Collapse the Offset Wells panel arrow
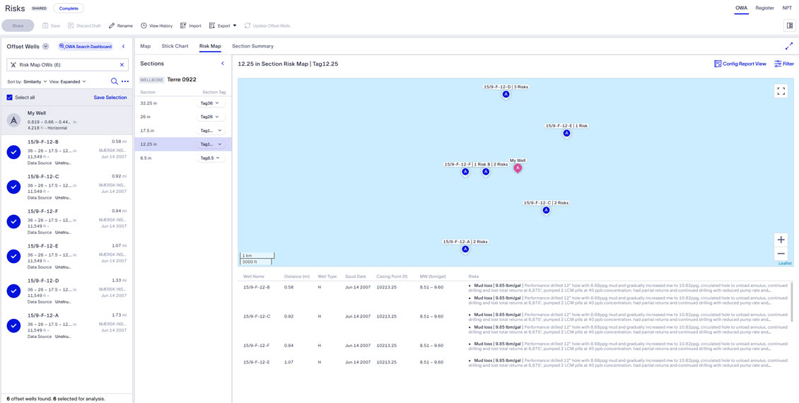This screenshot has height=403, width=799. (123, 47)
